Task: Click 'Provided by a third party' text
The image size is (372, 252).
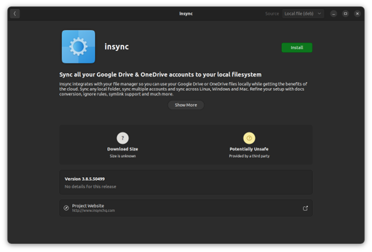Action: 249,156
